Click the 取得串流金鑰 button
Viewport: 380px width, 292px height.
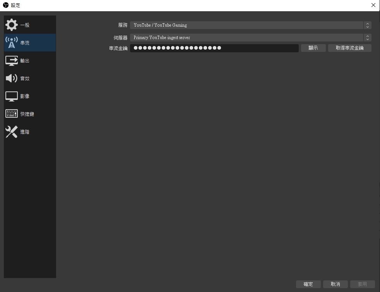coord(349,48)
